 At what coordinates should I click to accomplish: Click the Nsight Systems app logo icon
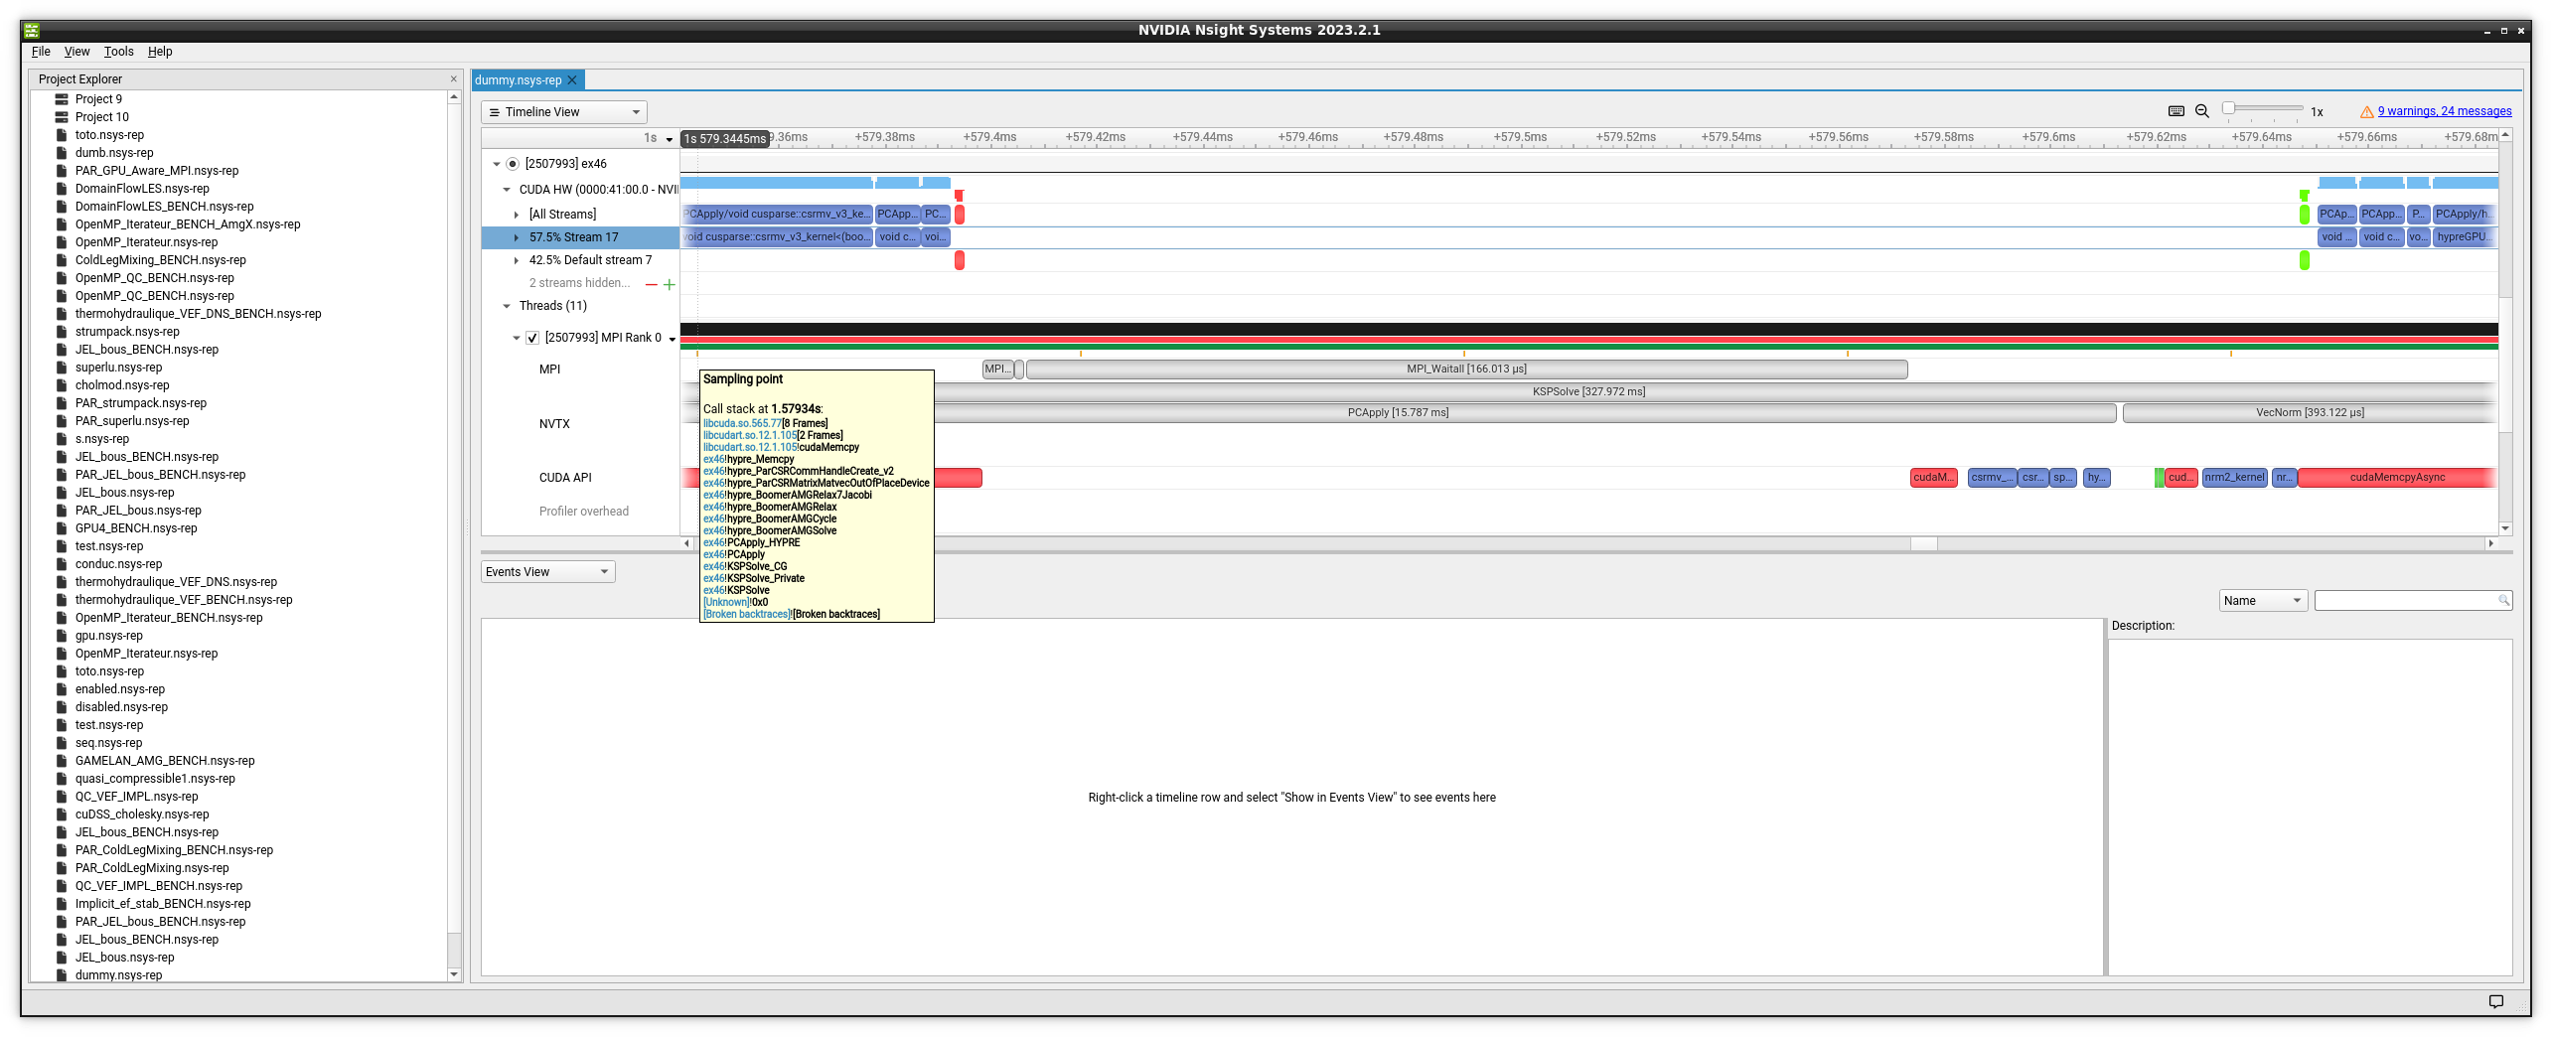click(32, 30)
